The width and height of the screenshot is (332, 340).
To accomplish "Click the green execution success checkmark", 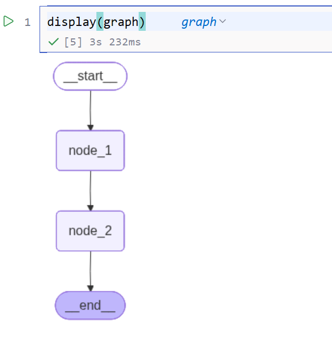I will coord(54,42).
